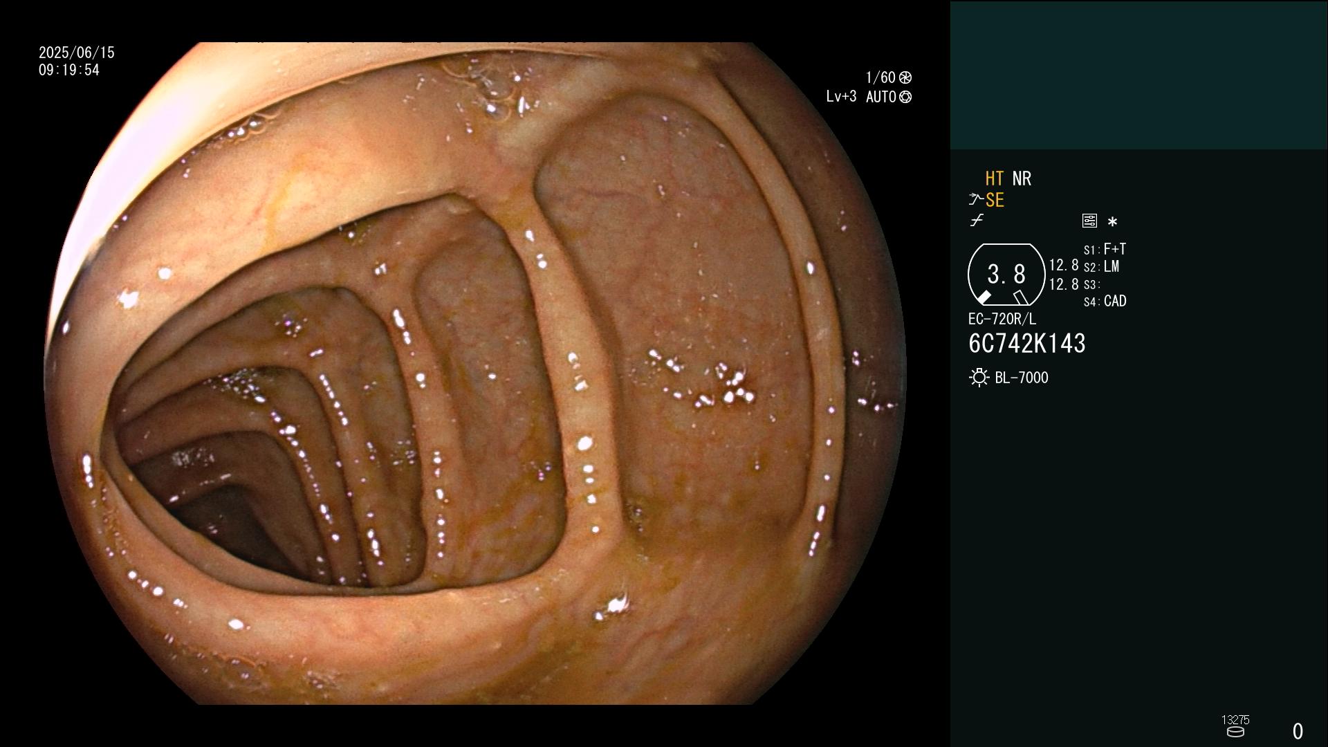Click the time 09:19:54
The height and width of the screenshot is (747, 1328).
69,70
